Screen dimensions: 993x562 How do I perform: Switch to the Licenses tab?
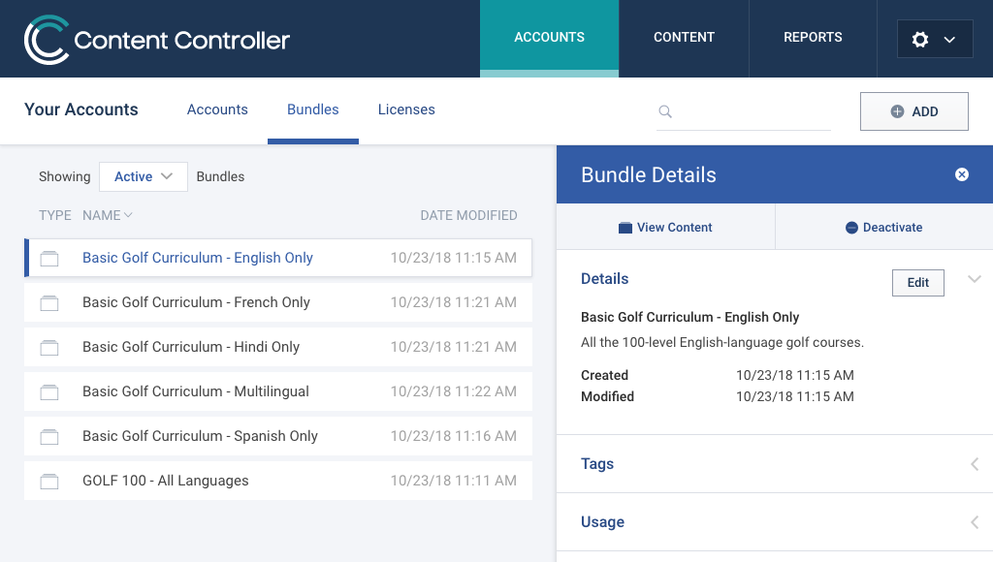[x=406, y=109]
